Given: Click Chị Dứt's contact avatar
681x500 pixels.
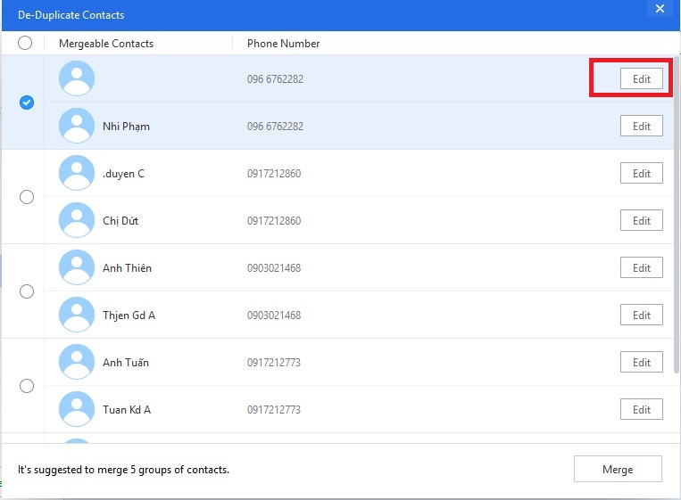Looking at the screenshot, I should click(x=77, y=220).
